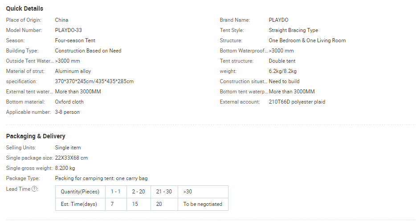Click the truncated Bottom tent waterp label

(x=243, y=92)
